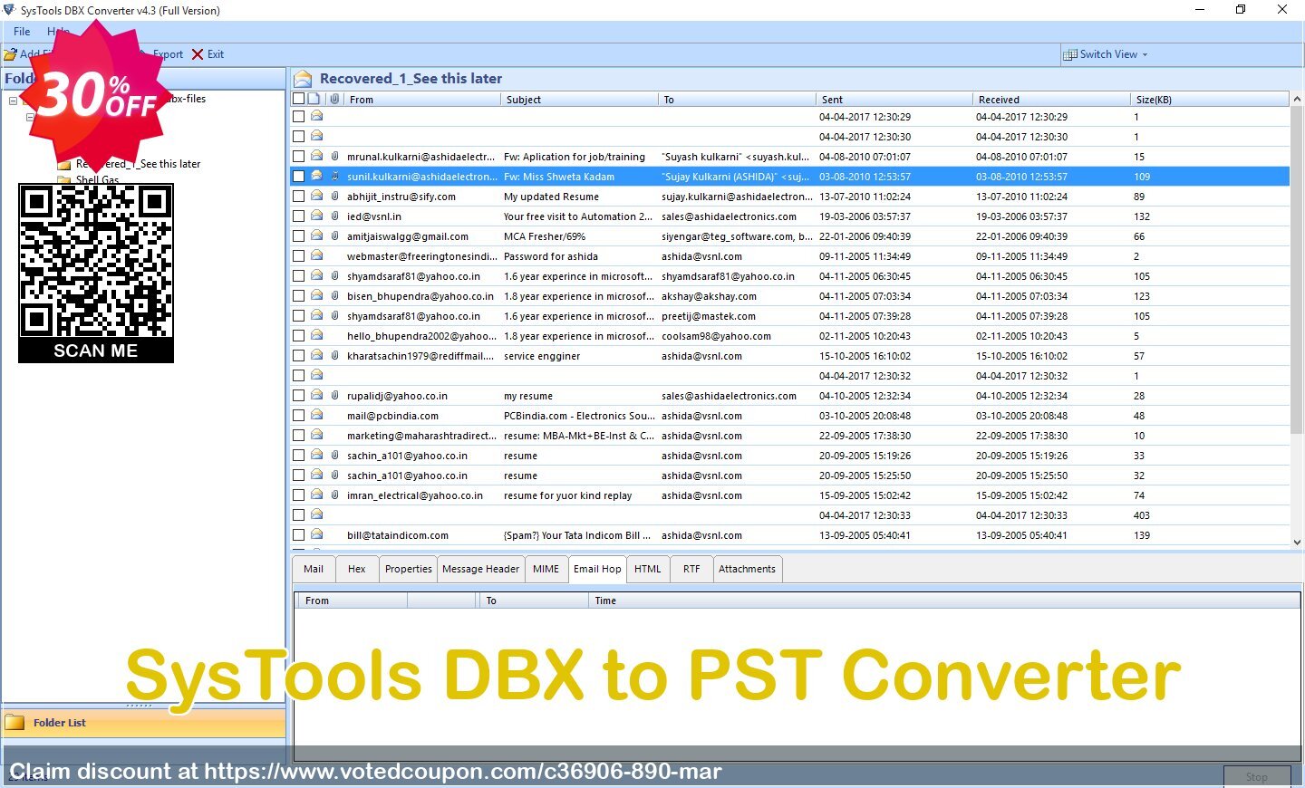Sort emails by the Subject column
Image resolution: width=1305 pixels, height=788 pixels.
[x=579, y=100]
